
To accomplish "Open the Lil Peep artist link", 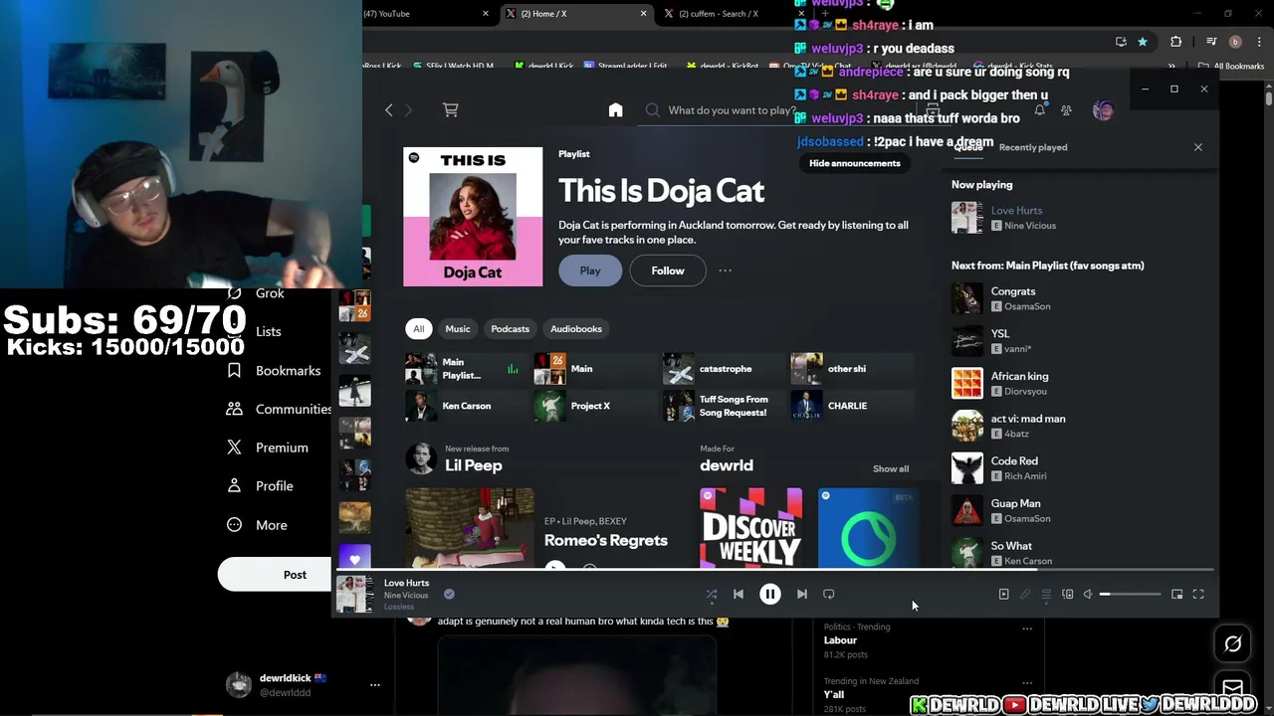I will (x=474, y=465).
